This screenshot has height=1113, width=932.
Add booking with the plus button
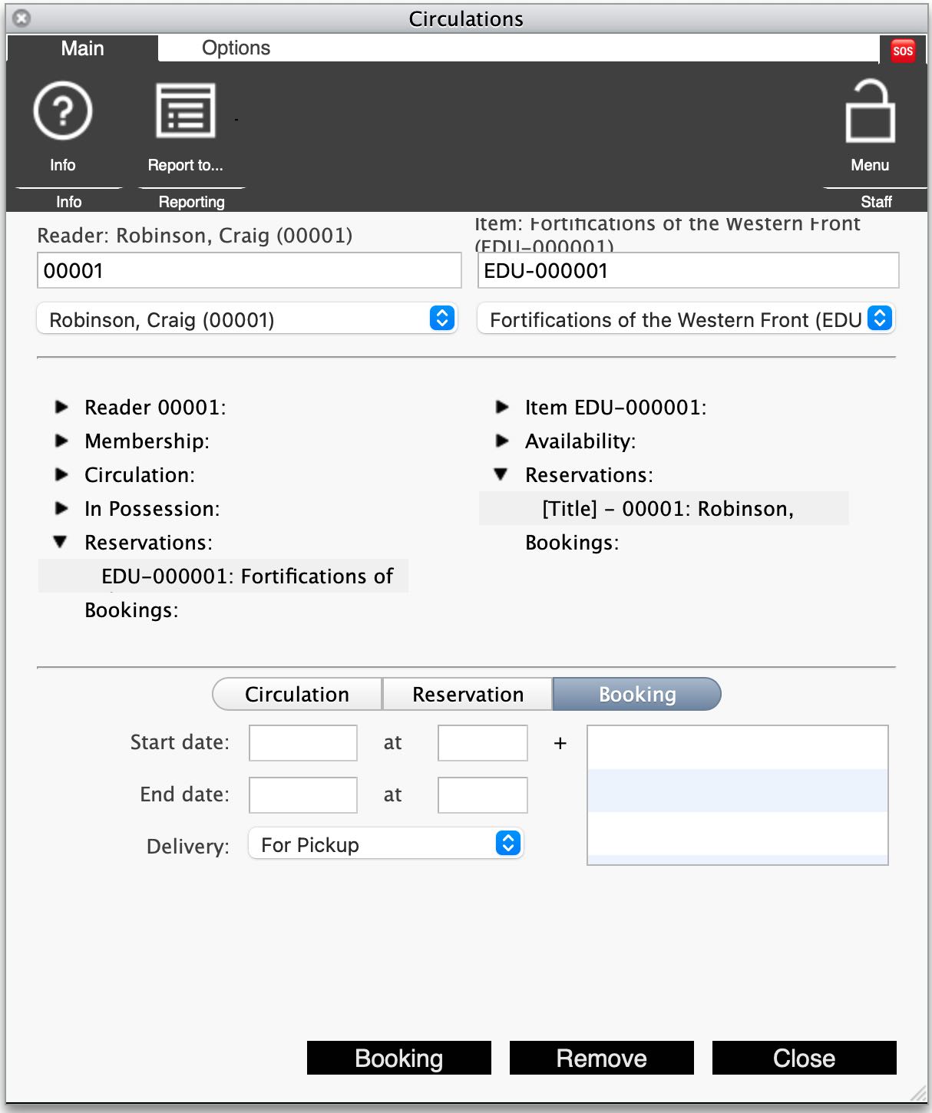click(x=560, y=743)
